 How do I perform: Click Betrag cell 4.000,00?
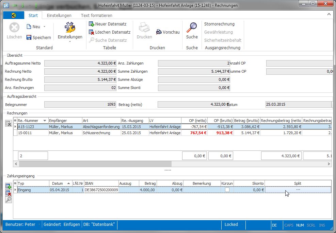148,190
